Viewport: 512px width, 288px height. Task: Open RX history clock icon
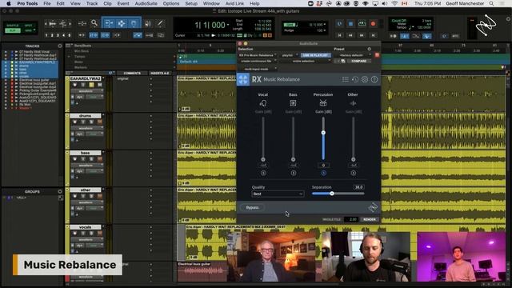355,79
